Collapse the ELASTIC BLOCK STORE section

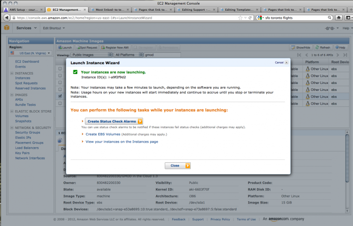[12, 111]
